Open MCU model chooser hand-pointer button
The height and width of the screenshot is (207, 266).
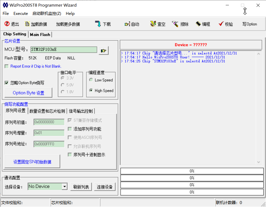(x=104, y=50)
